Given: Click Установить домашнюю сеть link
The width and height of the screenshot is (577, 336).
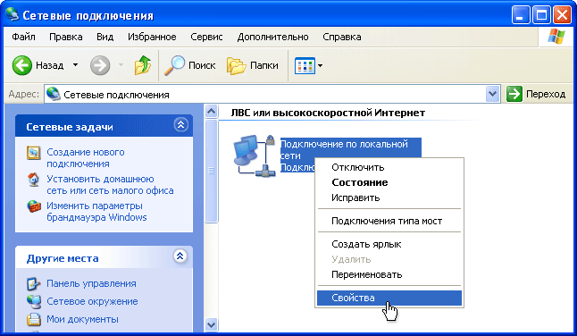Looking at the screenshot, I should (x=110, y=185).
